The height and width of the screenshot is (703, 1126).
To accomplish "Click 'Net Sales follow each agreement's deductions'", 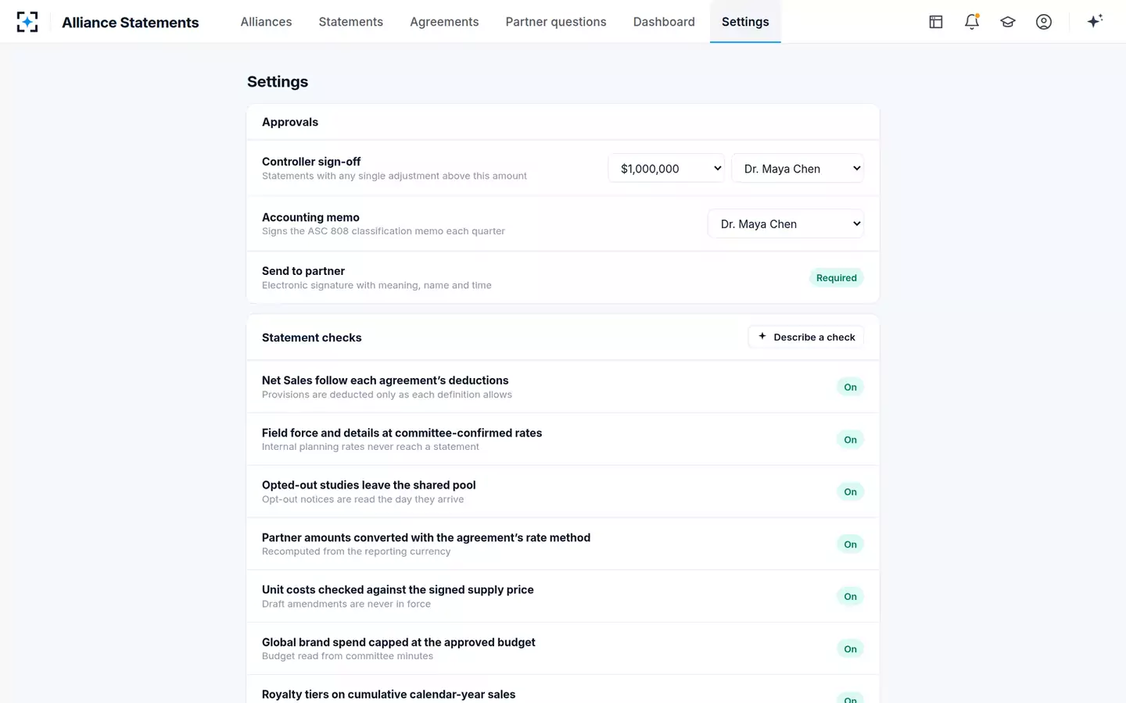I will (x=385, y=380).
